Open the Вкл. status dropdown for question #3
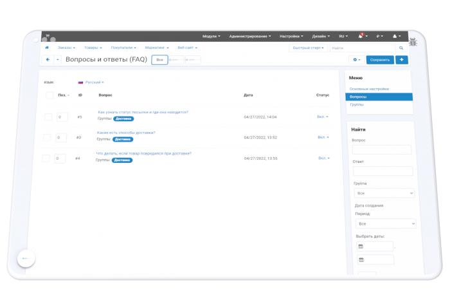450x300 pixels. [x=323, y=137]
